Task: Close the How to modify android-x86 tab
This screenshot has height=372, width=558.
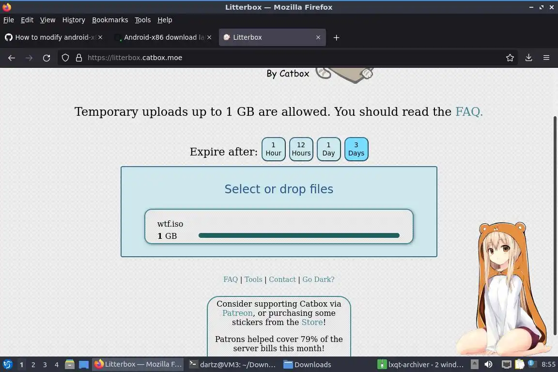Action: point(100,37)
